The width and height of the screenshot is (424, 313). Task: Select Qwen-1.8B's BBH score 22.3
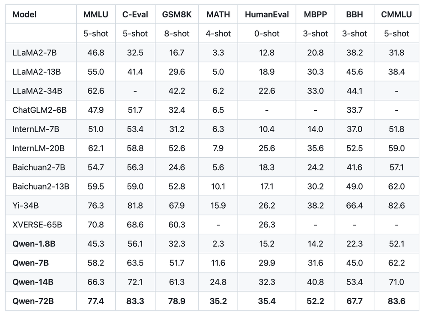pyautogui.click(x=354, y=244)
